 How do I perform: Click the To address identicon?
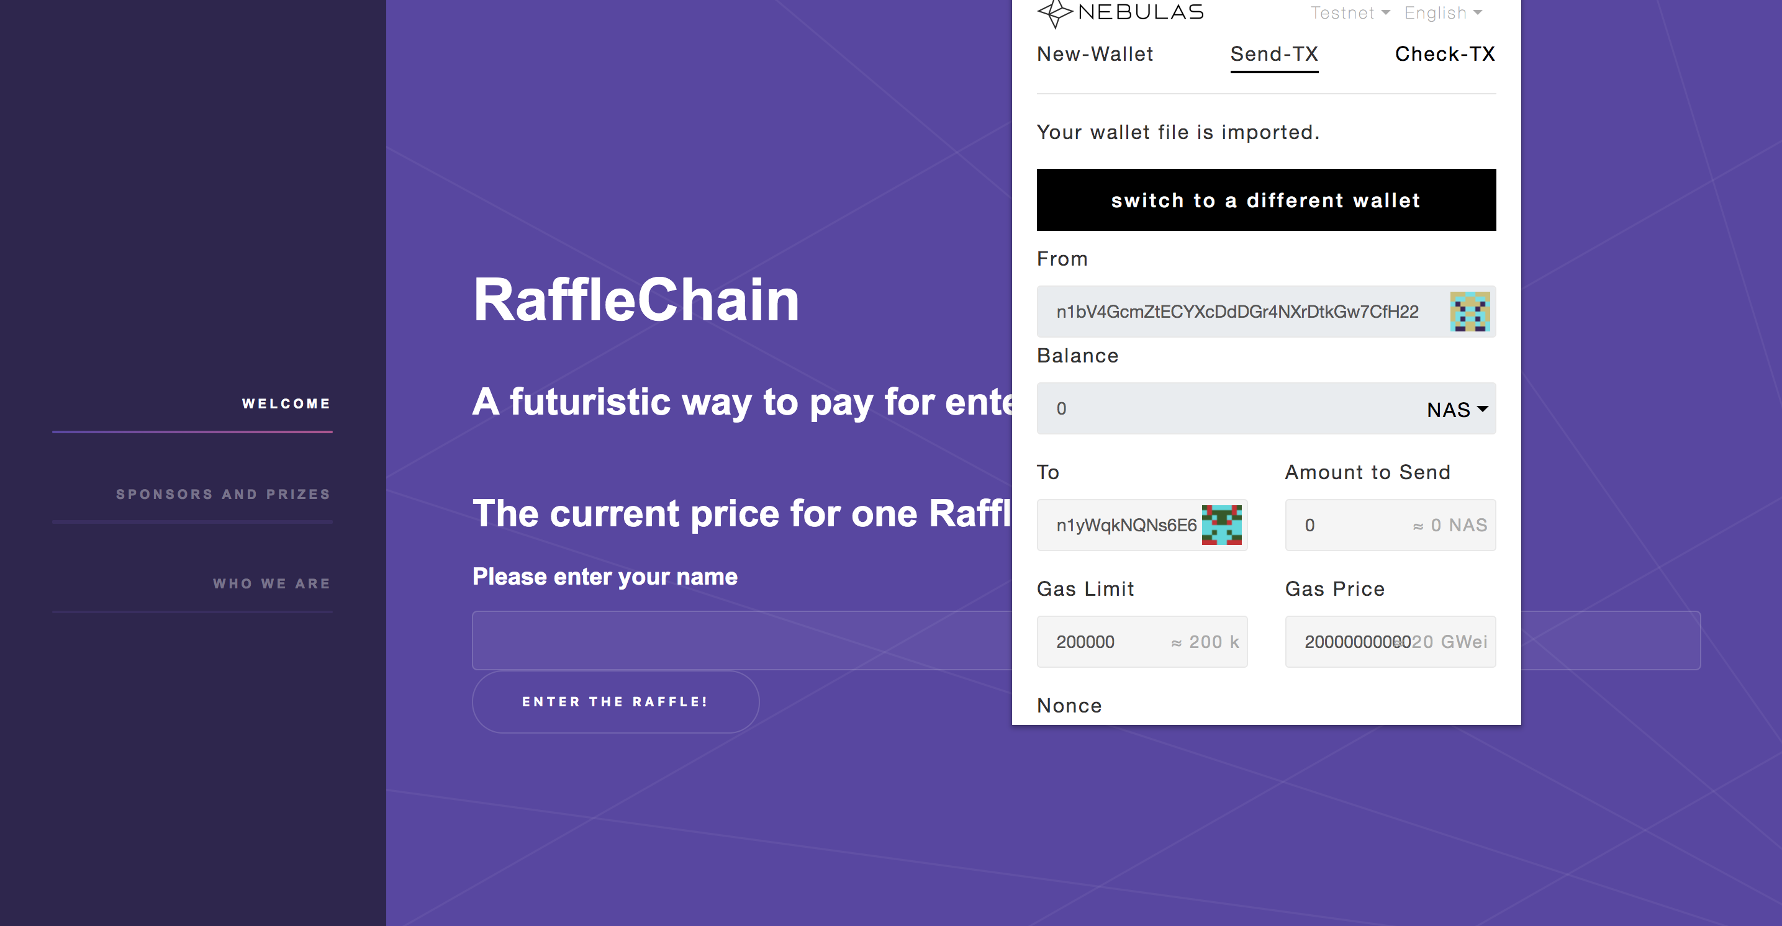pos(1221,525)
